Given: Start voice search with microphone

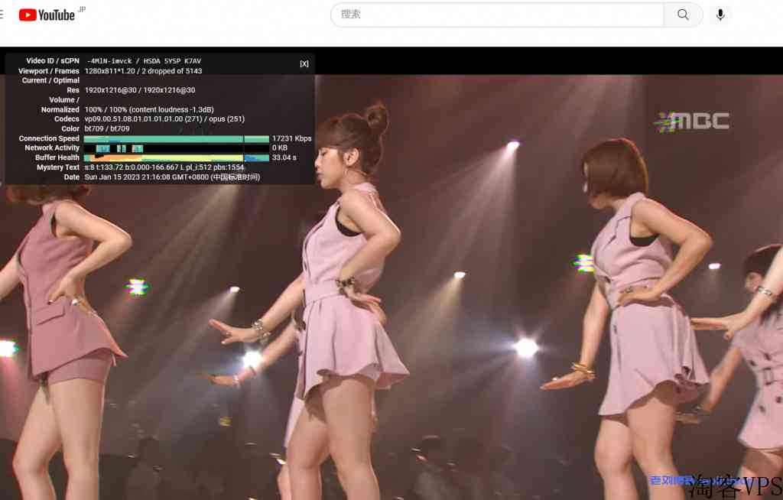Looking at the screenshot, I should [x=720, y=15].
